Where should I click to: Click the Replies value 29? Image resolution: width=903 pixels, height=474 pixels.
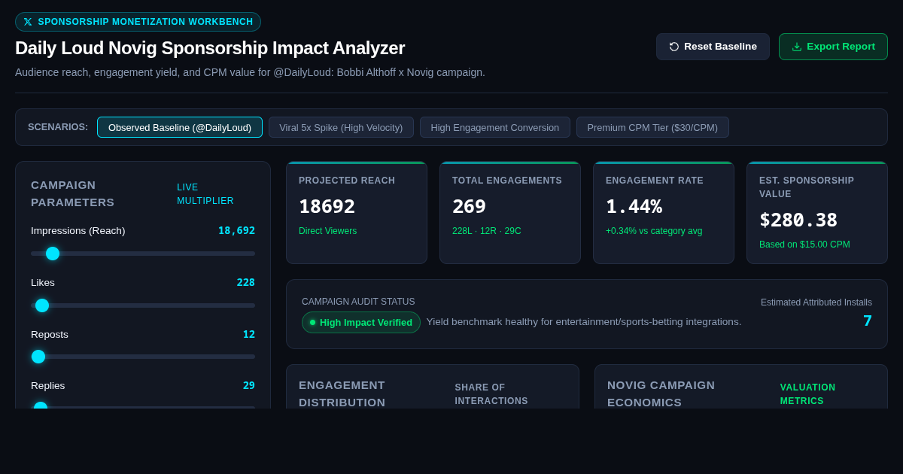click(249, 385)
